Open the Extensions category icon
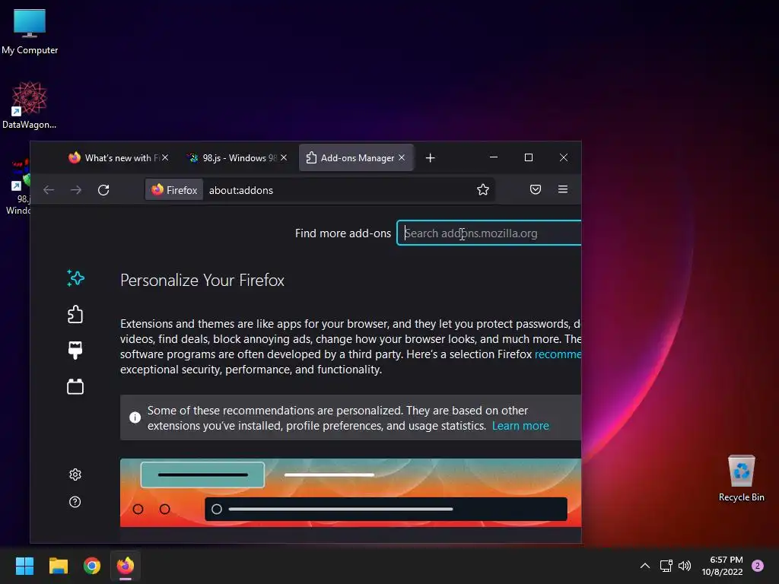This screenshot has height=584, width=779. click(x=75, y=314)
